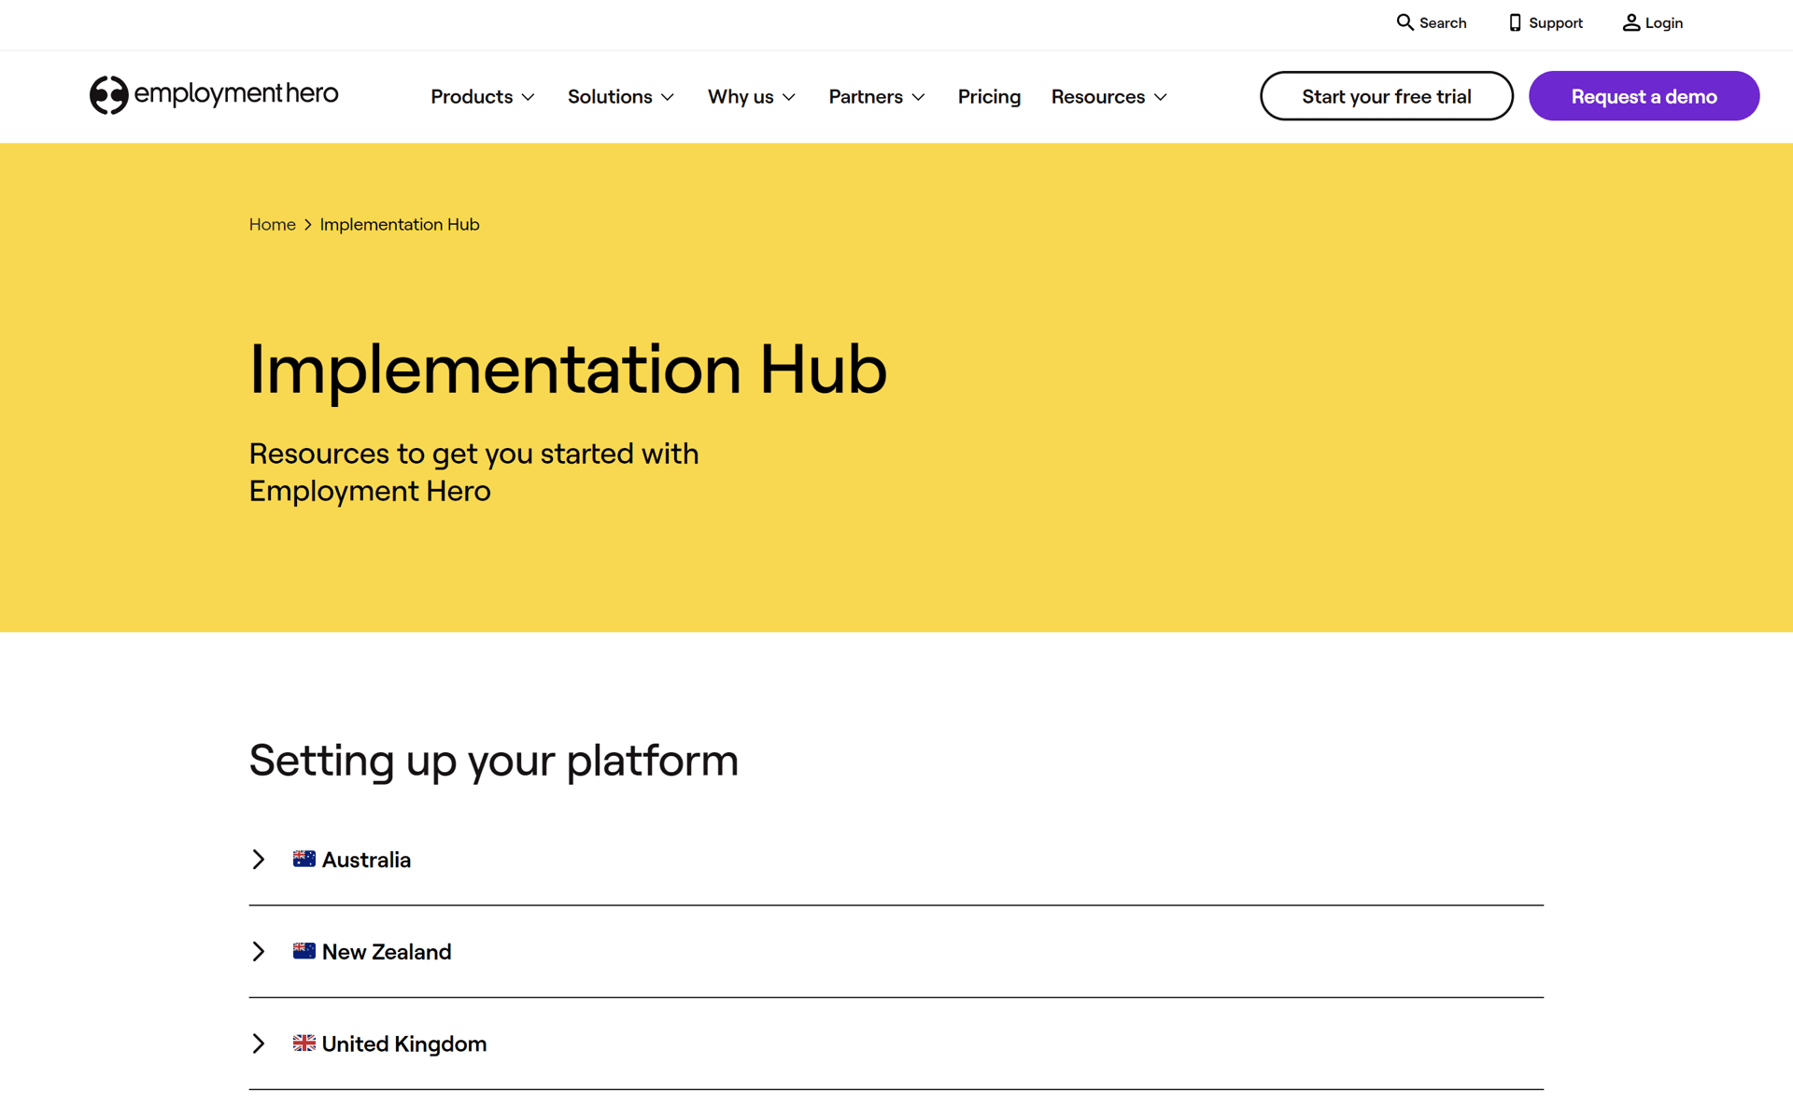1793x1120 pixels.
Task: Click the Setting up your platform heading
Action: pos(494,761)
